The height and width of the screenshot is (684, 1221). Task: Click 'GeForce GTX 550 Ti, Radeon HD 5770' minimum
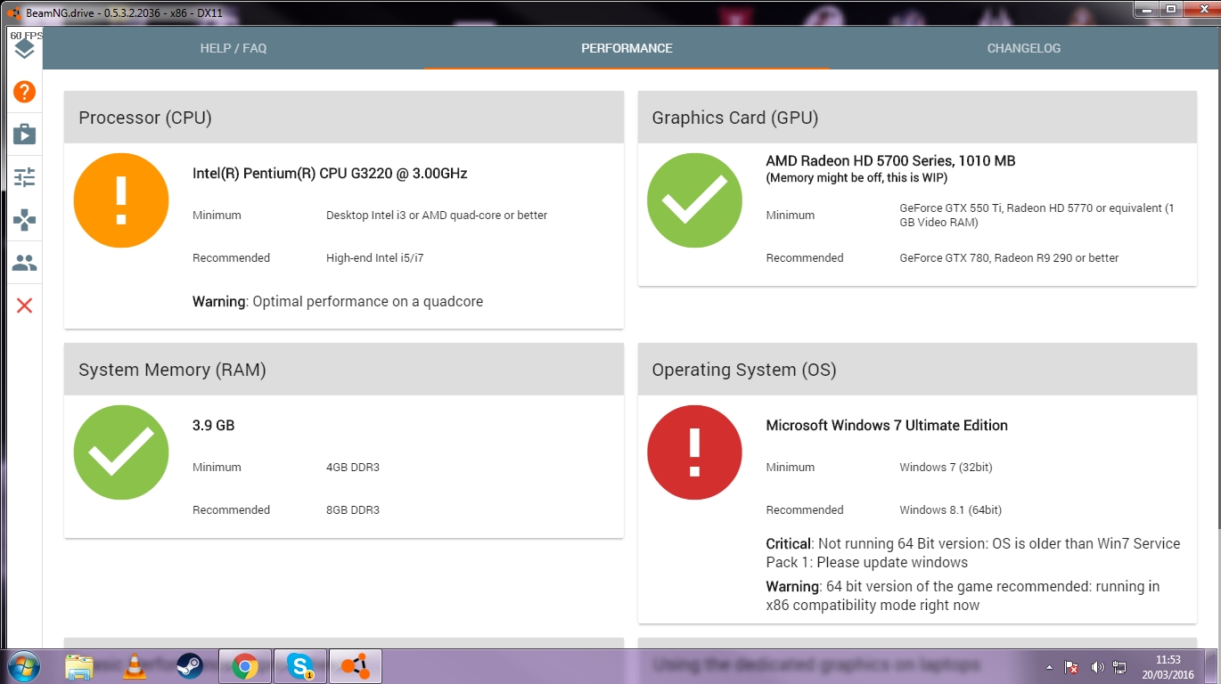1037,216
